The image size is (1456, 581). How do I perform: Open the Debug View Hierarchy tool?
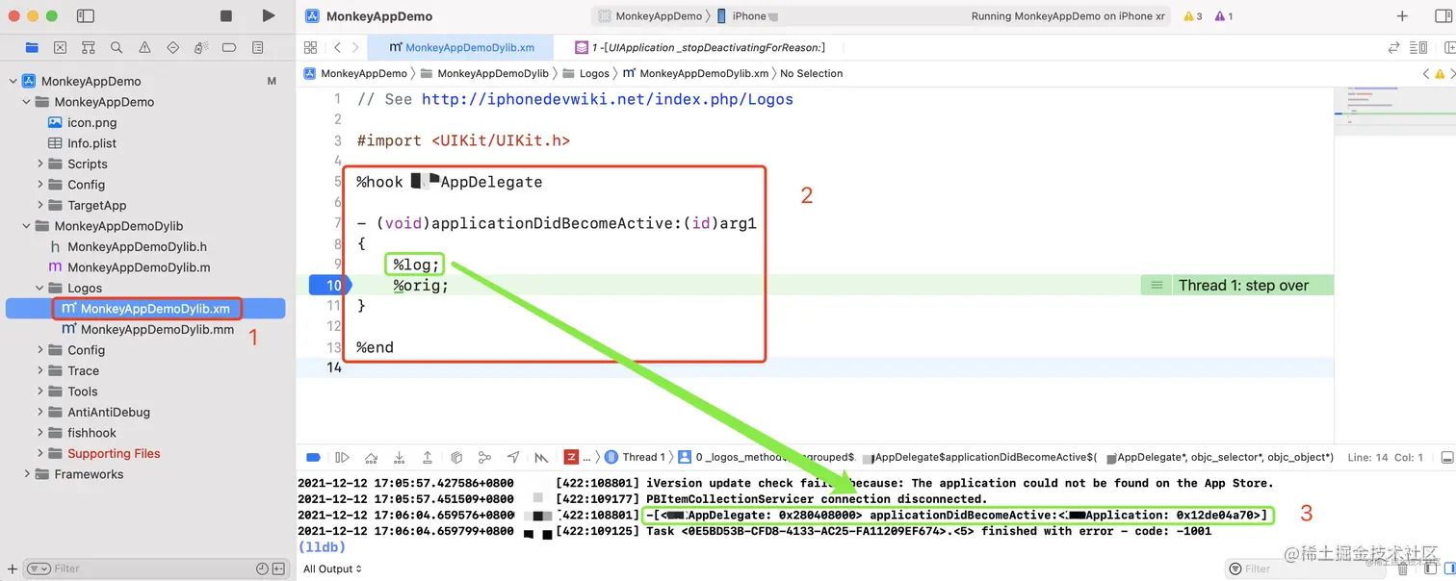[456, 457]
